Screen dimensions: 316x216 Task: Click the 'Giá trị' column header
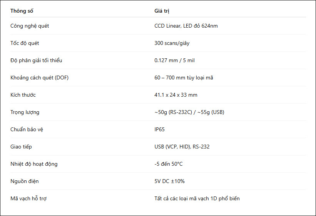pyautogui.click(x=162, y=11)
